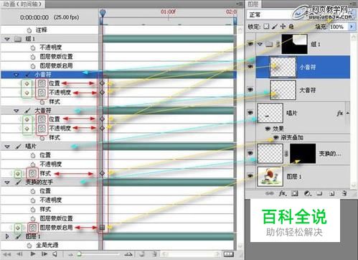This screenshot has height=260, width=358.
Task: Open fill 填充 slider arrow
Action: tap(352, 27)
